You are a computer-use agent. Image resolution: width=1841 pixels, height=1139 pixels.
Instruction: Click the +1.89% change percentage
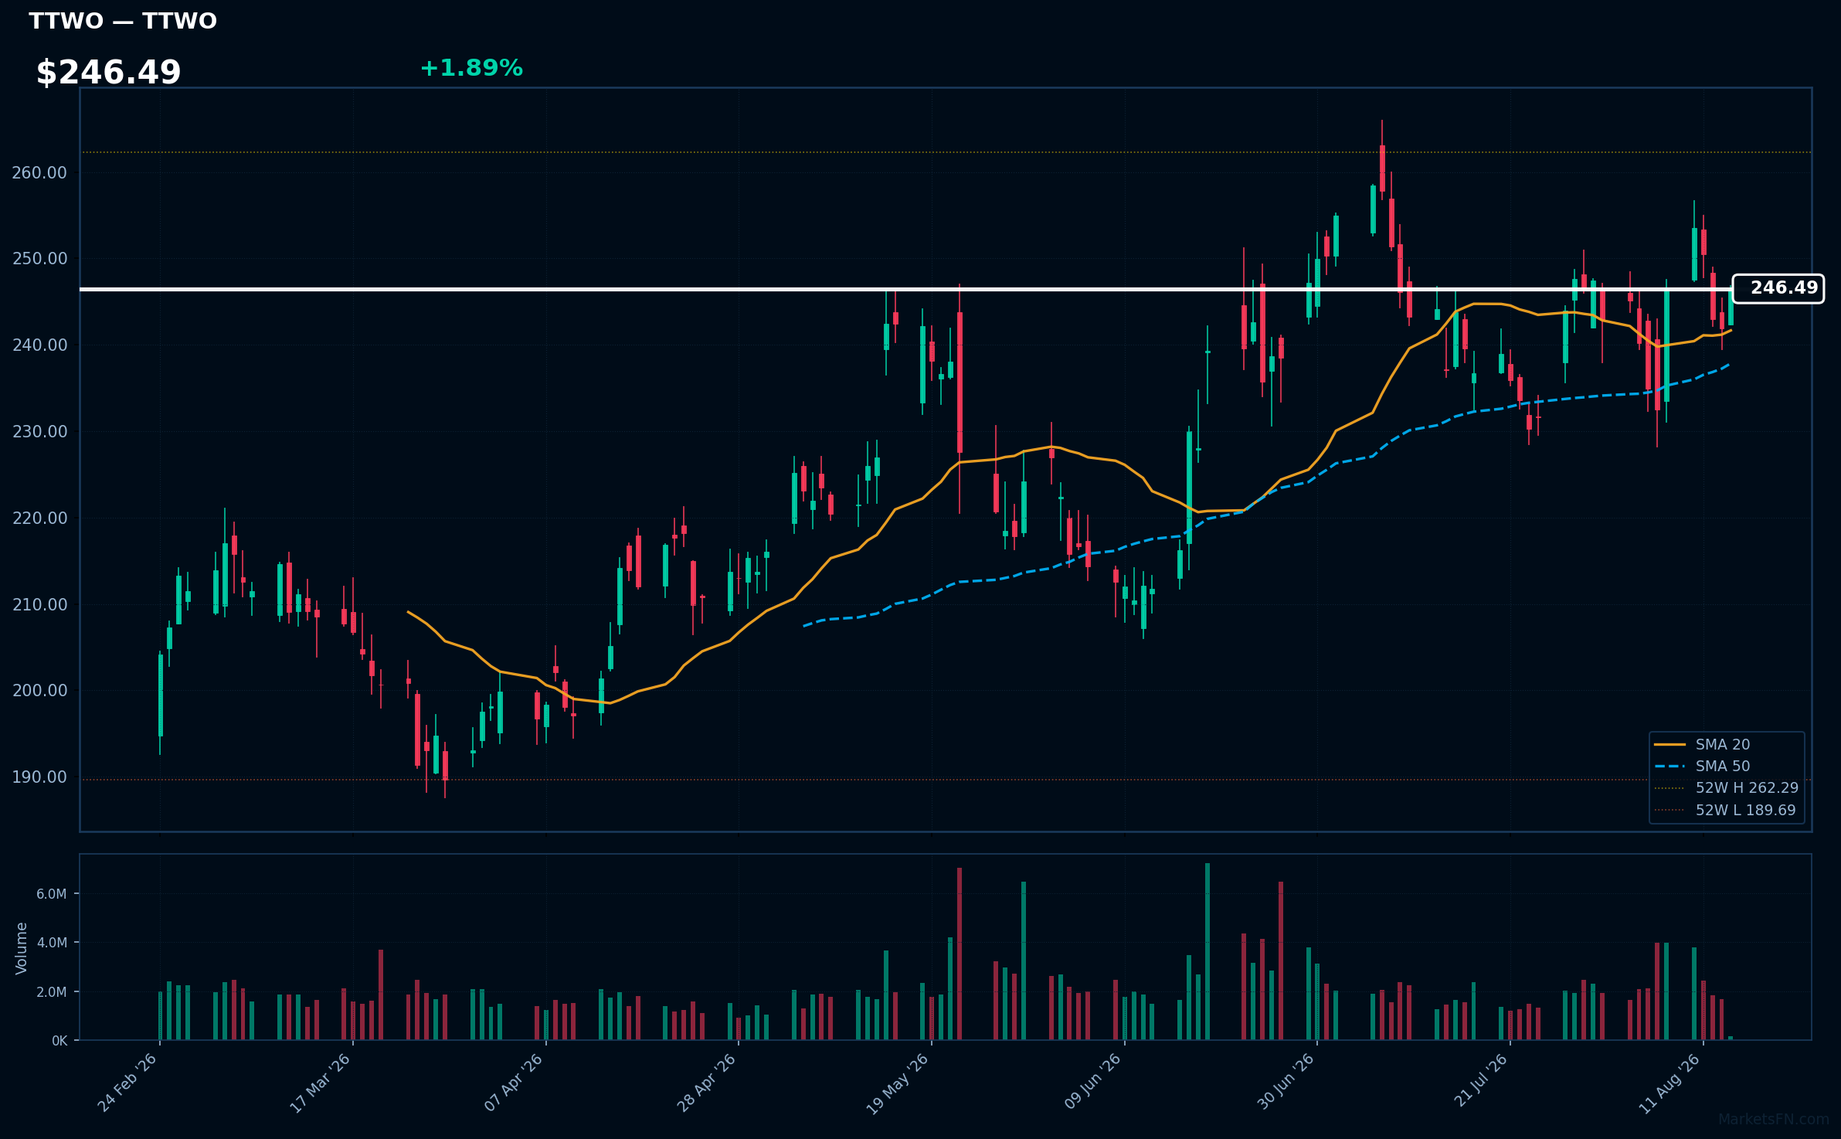pyautogui.click(x=471, y=68)
